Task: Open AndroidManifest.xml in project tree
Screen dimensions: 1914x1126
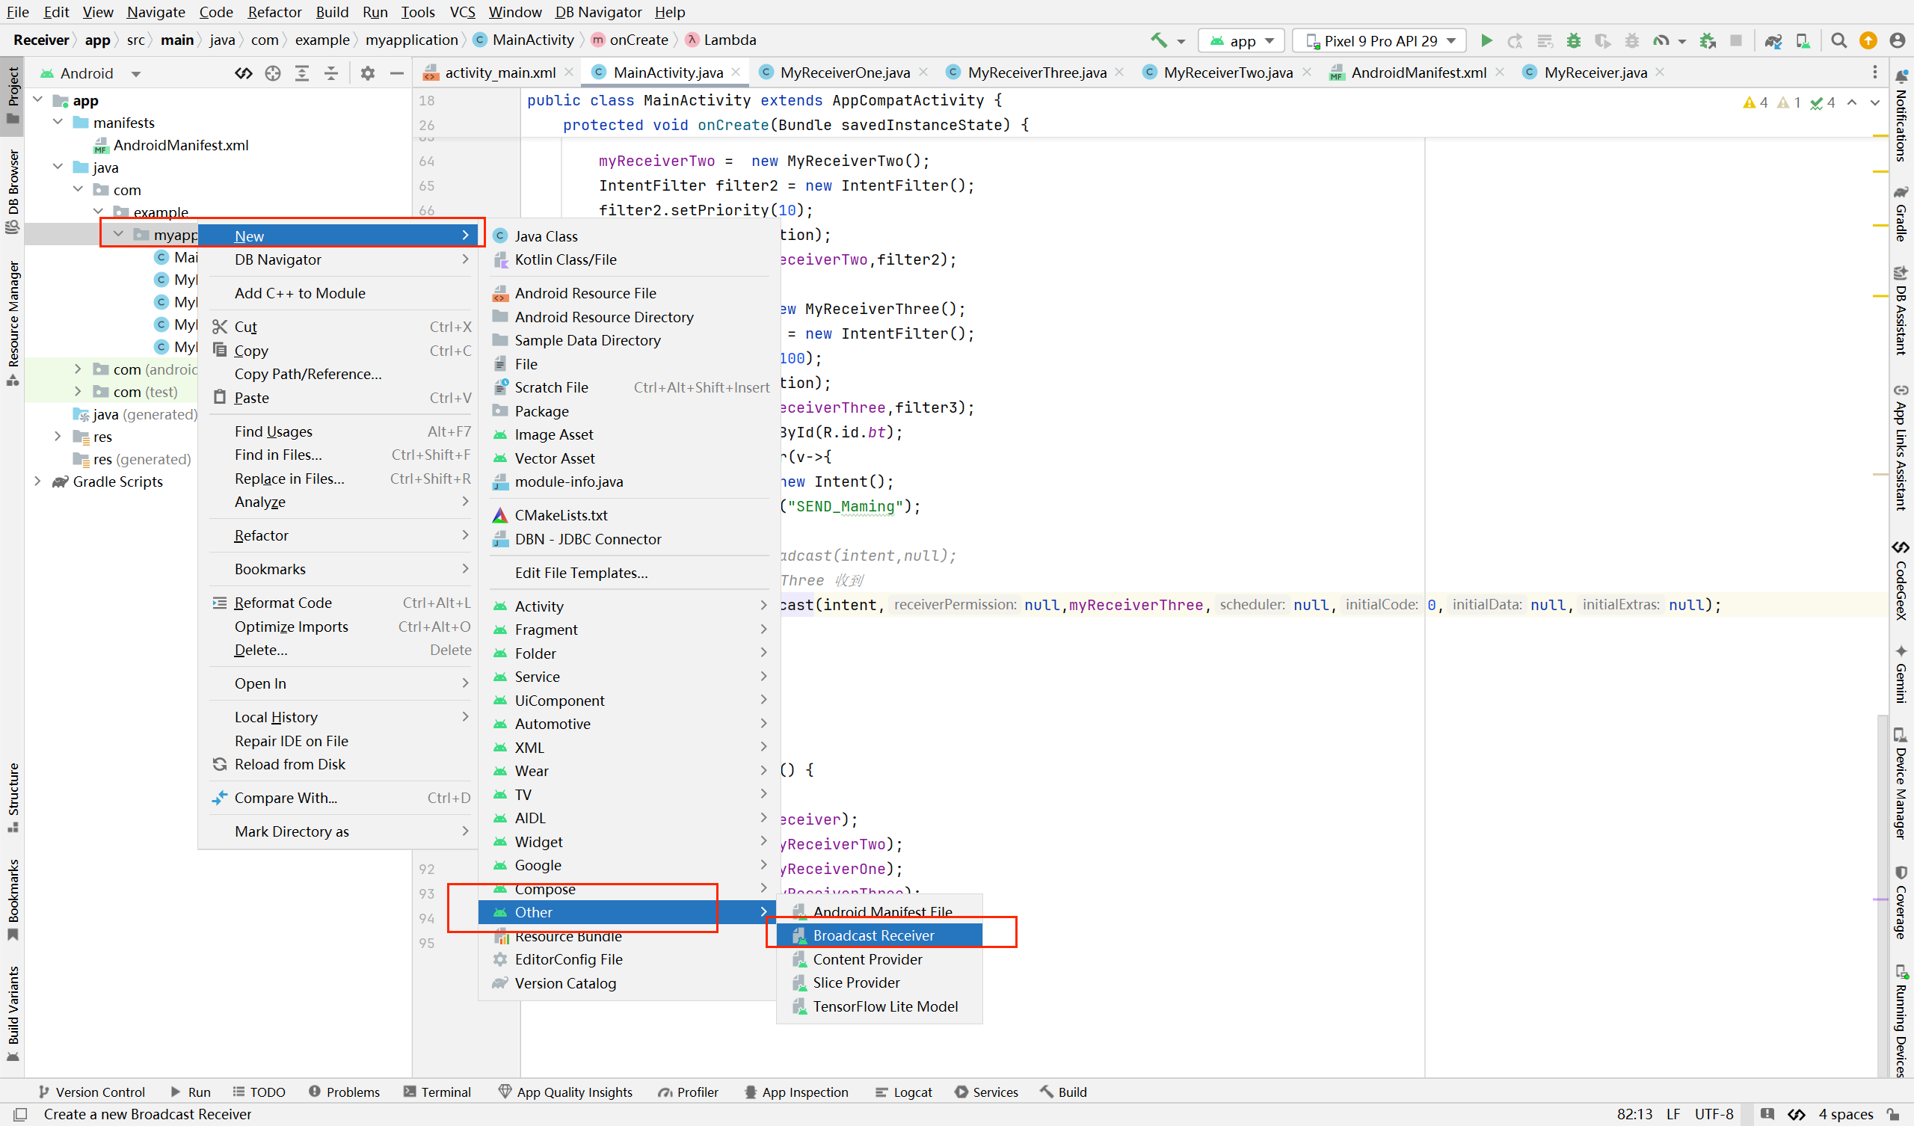Action: coord(180,144)
